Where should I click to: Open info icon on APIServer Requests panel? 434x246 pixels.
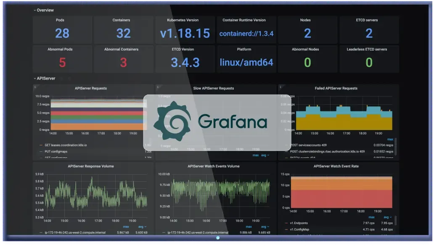pyautogui.click(x=35, y=87)
